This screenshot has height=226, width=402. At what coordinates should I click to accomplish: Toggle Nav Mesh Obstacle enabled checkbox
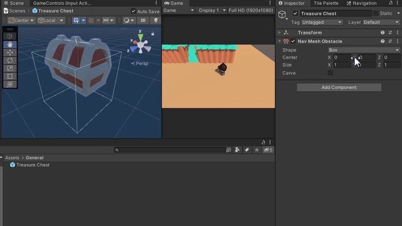pyautogui.click(x=293, y=41)
